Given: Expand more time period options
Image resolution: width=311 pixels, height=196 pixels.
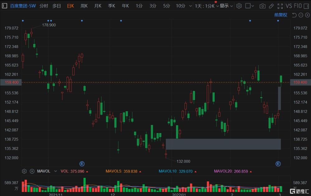Looking at the screenshot, I should tap(191, 6).
